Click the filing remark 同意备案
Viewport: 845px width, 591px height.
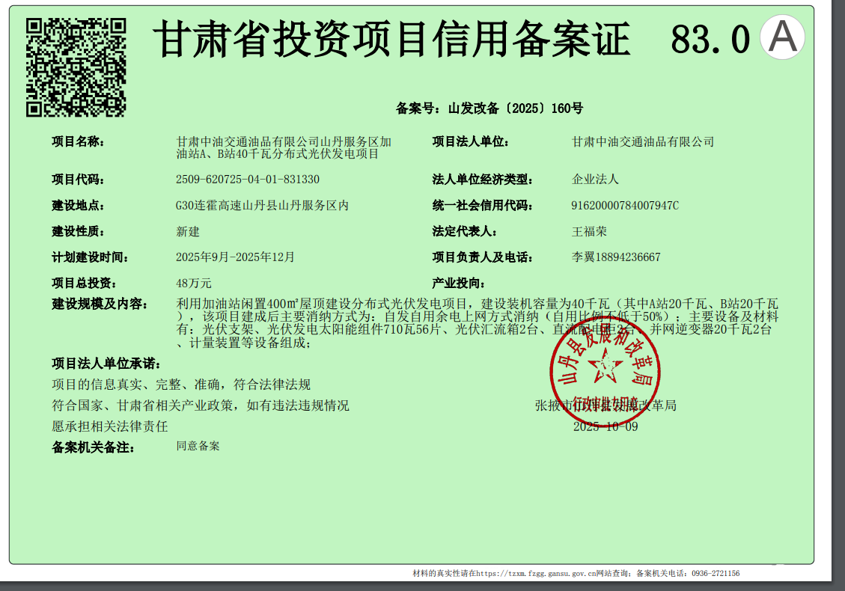pyautogui.click(x=198, y=446)
